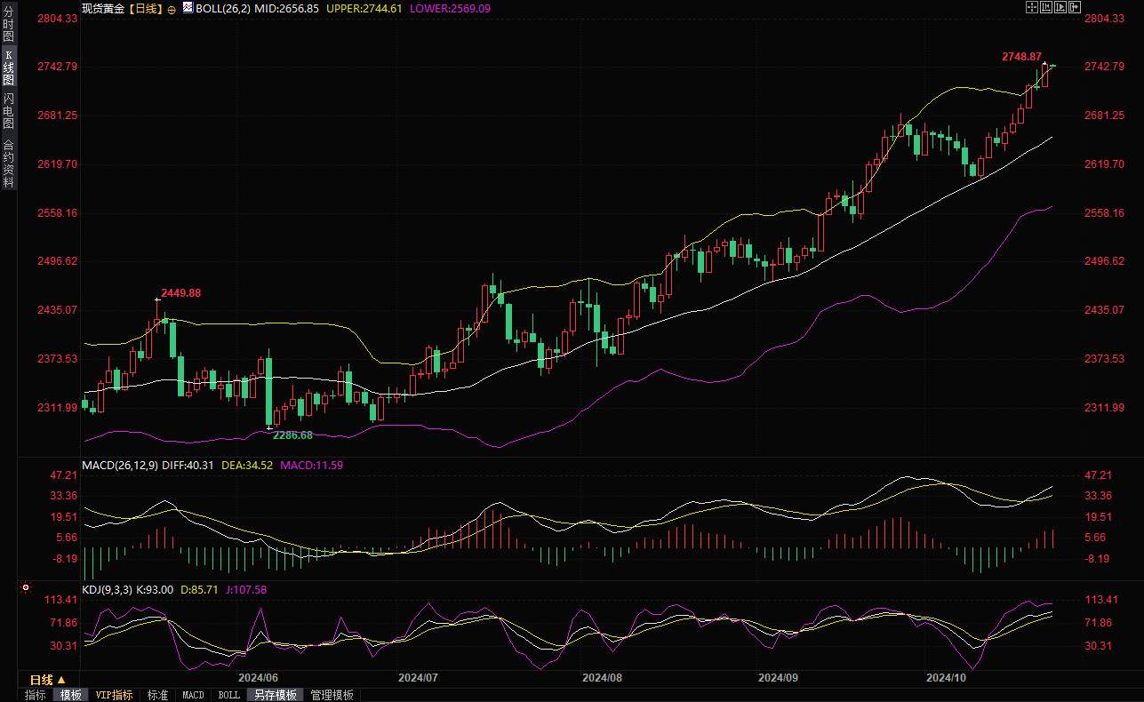Click the red sun icon near KDJ panel

point(26,587)
